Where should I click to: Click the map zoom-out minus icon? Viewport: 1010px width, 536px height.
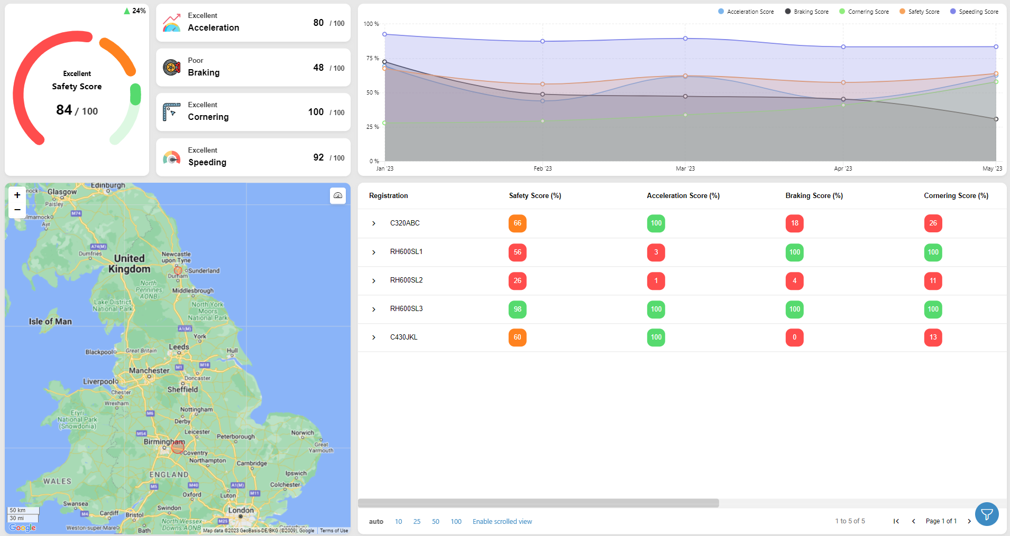[x=17, y=210]
